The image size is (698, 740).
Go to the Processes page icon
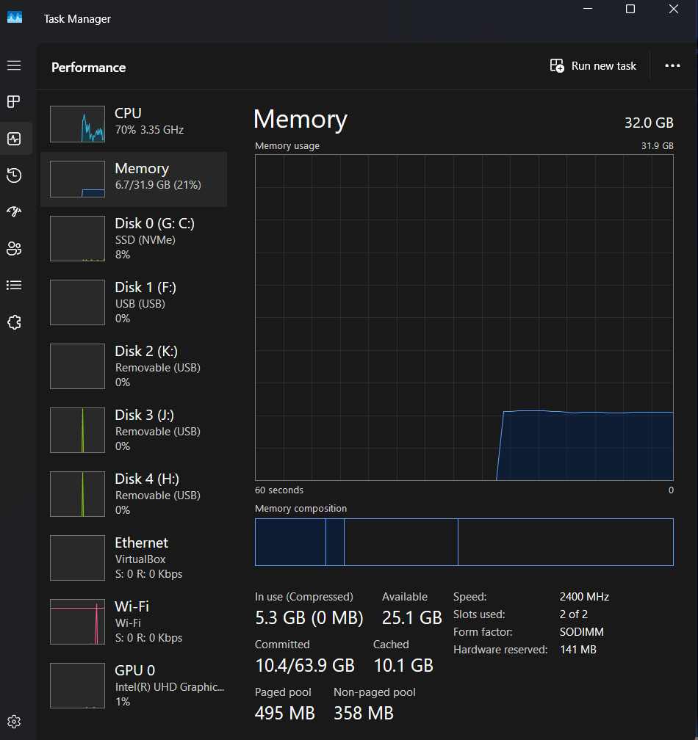[14, 101]
